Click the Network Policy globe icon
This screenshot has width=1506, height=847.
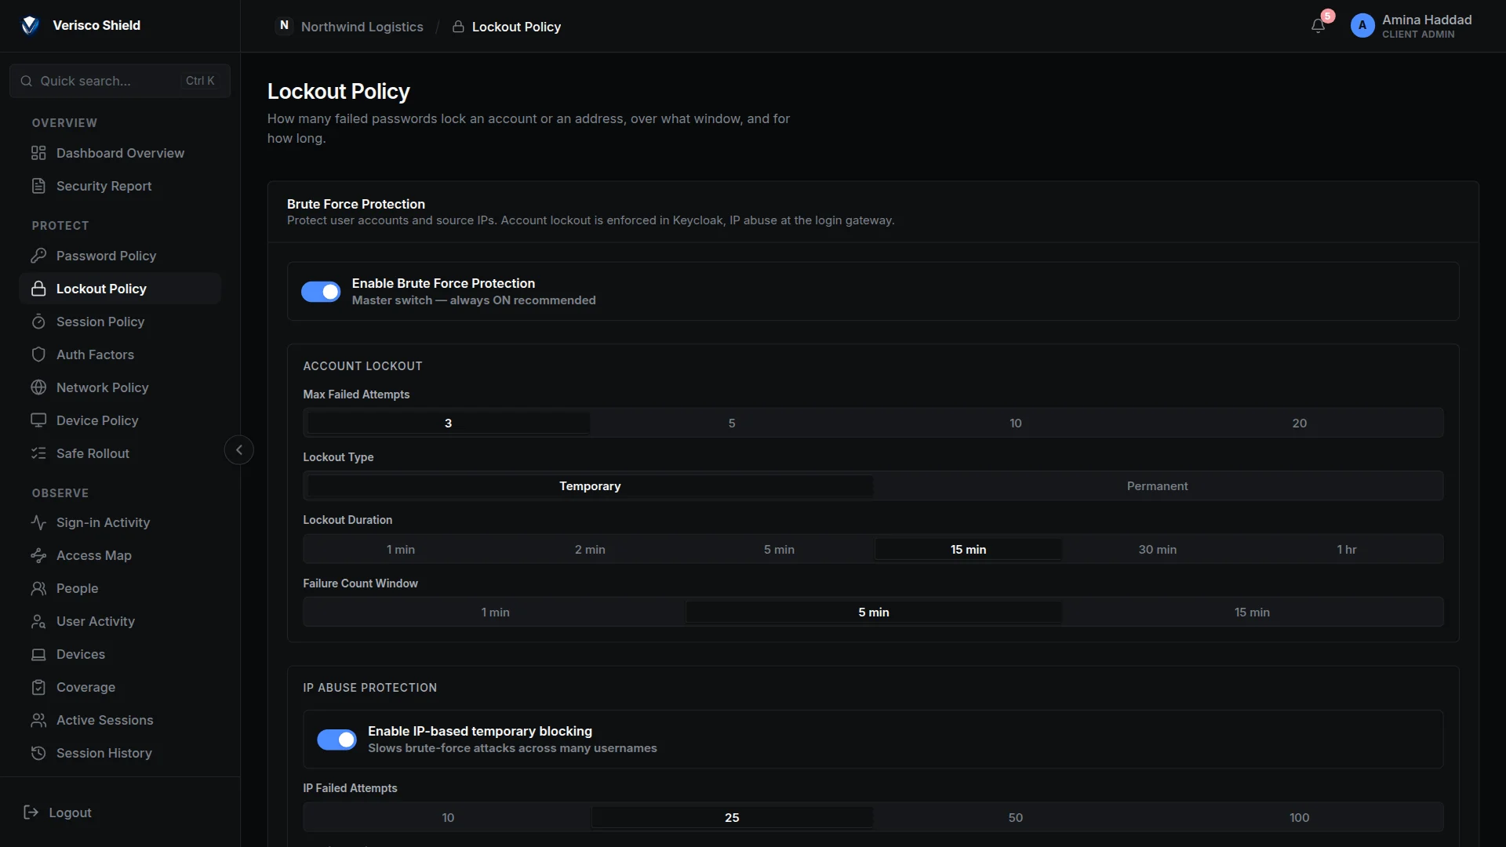[38, 387]
